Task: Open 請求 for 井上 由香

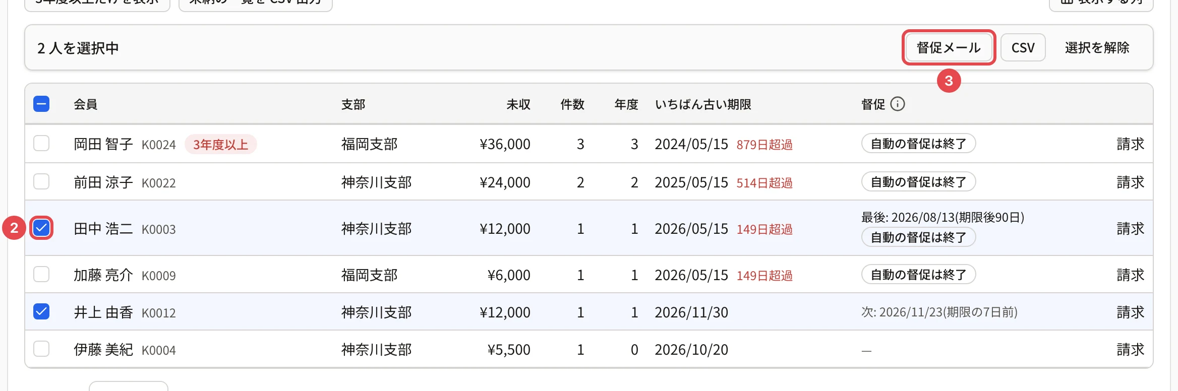Action: [1131, 312]
